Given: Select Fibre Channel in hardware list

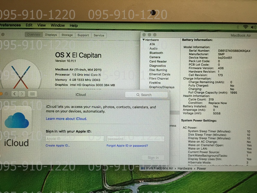Looking at the screenshot, I should coord(159,78).
